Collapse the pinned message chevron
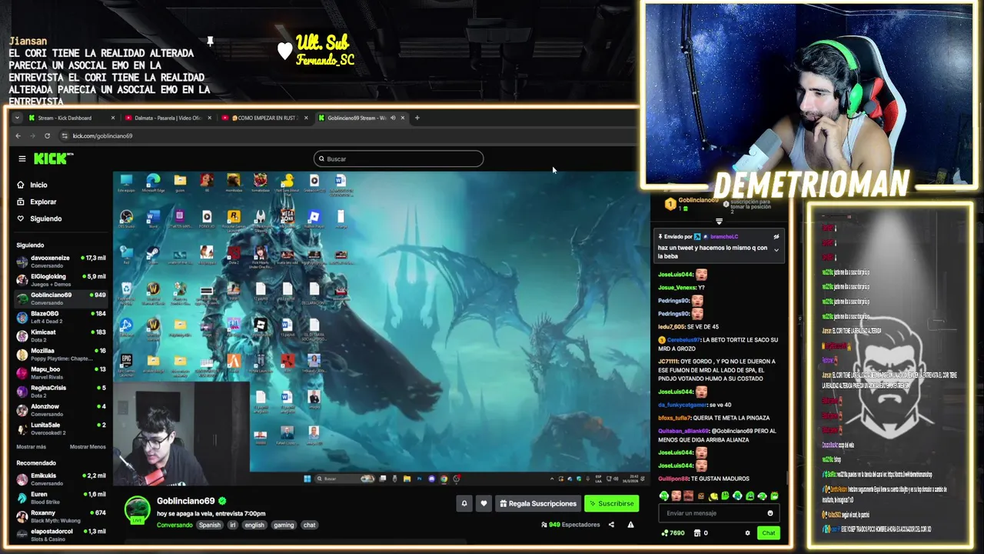 click(x=776, y=249)
